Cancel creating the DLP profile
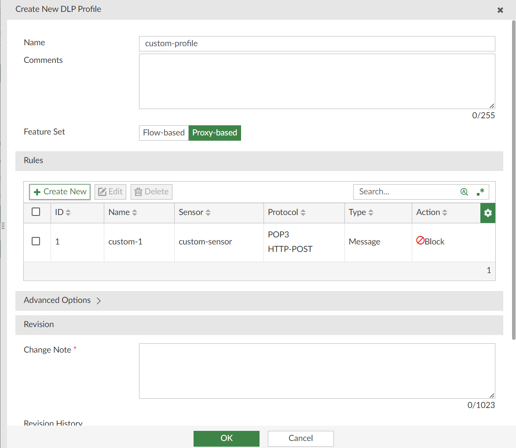This screenshot has height=448, width=516. pos(300,438)
